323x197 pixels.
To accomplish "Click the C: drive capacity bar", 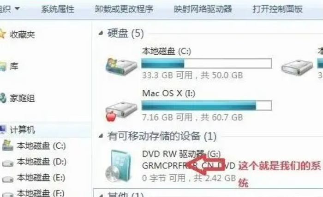I will click(207, 63).
